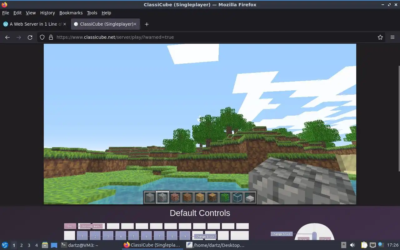Select the cobblestone block in the hotbar
The height and width of the screenshot is (250, 400).
(162, 197)
